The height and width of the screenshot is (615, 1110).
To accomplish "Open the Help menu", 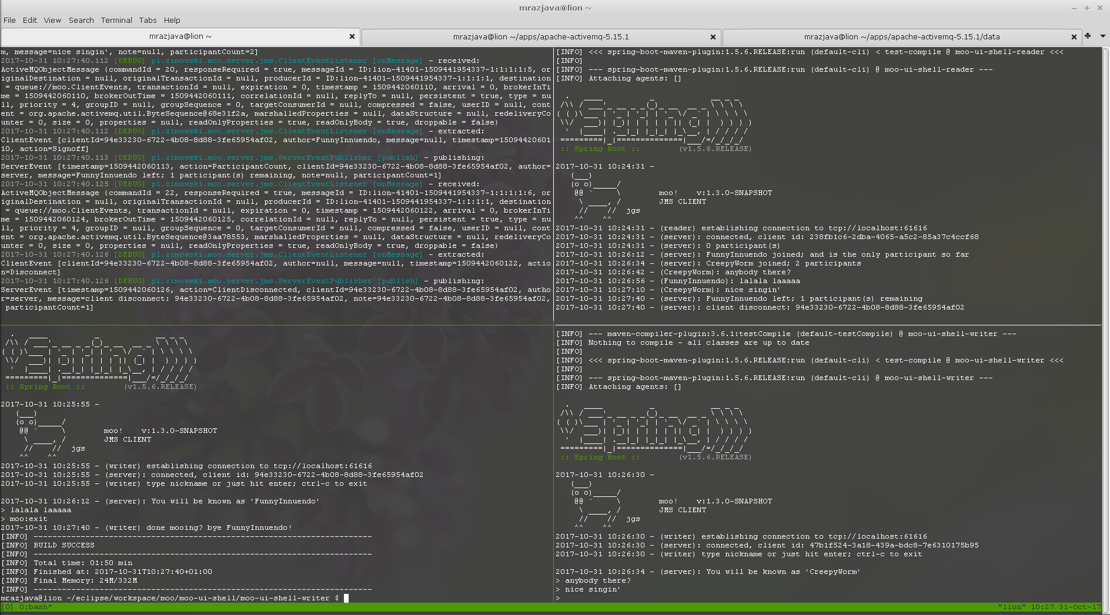I will tap(172, 20).
